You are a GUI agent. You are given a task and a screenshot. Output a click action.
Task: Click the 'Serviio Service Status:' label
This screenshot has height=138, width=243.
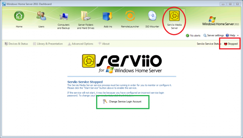click(209, 44)
